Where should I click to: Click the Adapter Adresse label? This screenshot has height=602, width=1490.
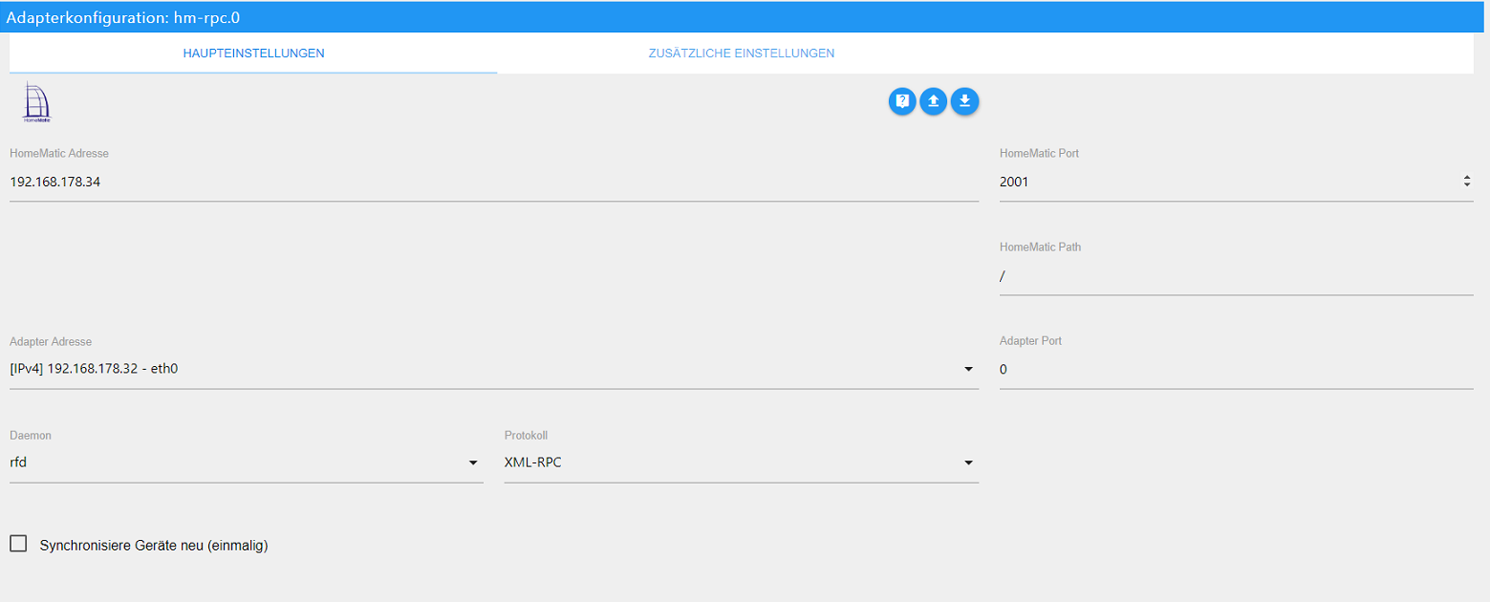coord(51,341)
